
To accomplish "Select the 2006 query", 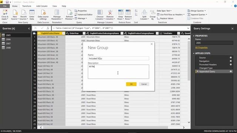I will [15, 40].
